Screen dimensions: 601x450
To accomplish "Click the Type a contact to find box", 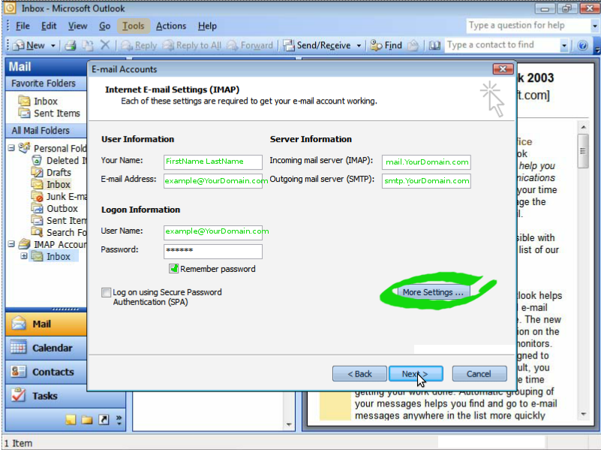I will point(502,45).
